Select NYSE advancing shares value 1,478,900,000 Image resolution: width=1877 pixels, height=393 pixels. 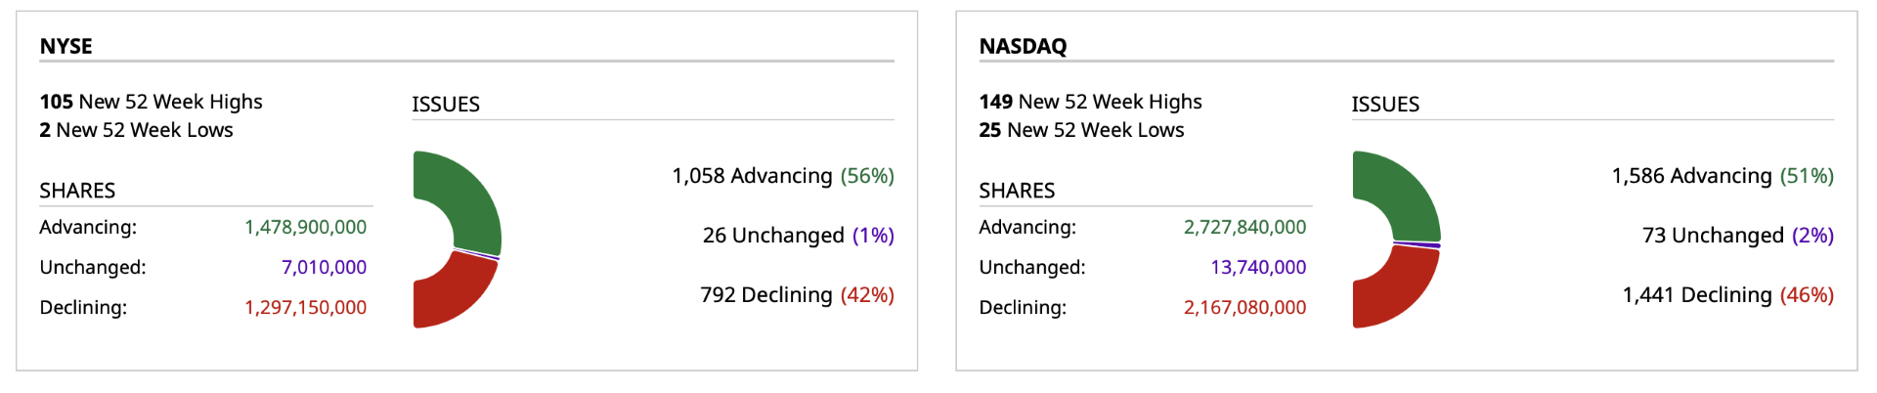(305, 227)
